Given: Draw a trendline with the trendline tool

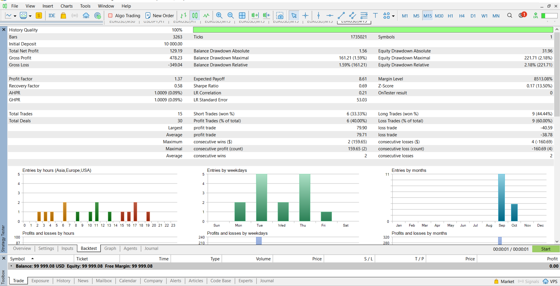Looking at the screenshot, I should click(341, 16).
